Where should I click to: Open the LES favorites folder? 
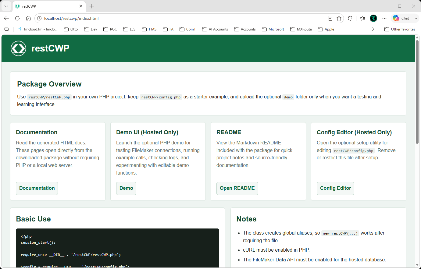pyautogui.click(x=130, y=29)
